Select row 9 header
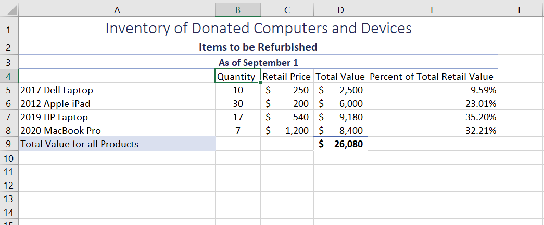 (x=9, y=144)
